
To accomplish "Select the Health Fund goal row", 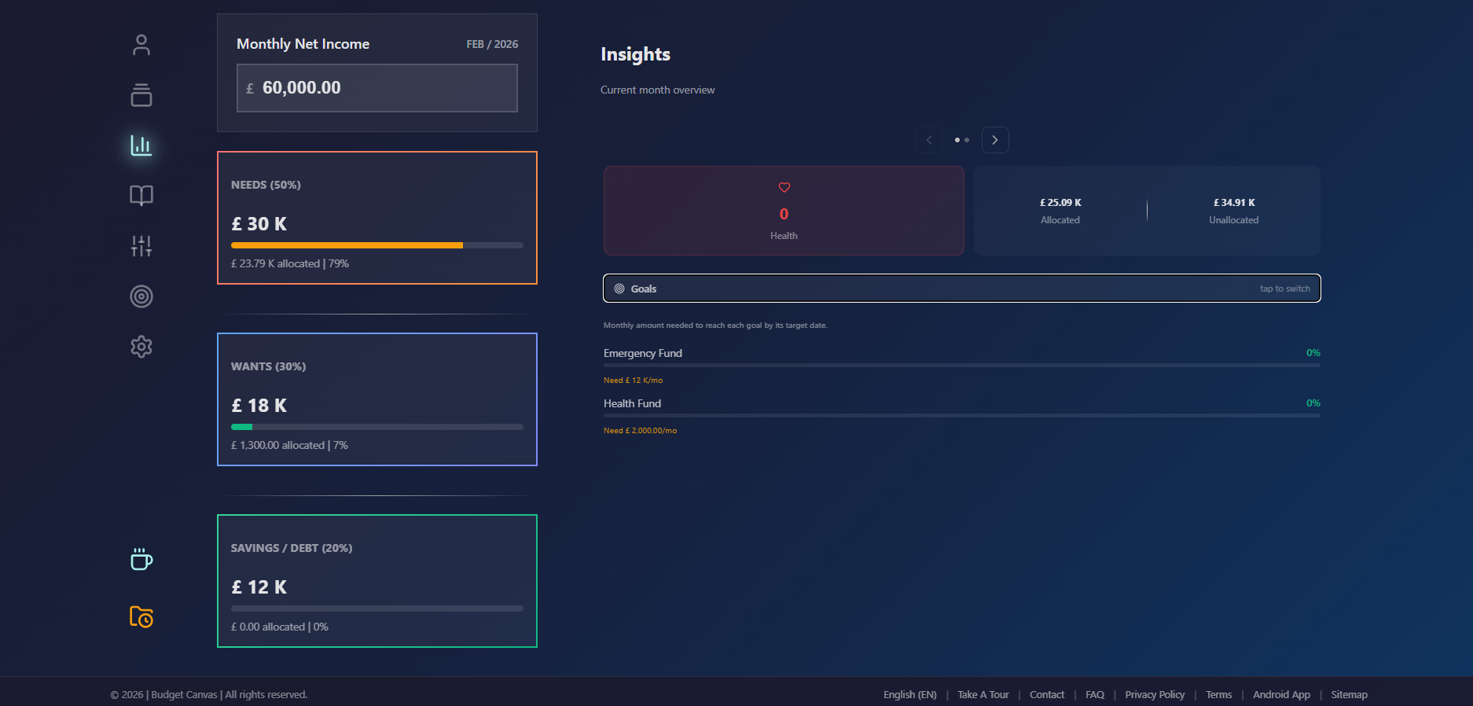I will 962,417.
